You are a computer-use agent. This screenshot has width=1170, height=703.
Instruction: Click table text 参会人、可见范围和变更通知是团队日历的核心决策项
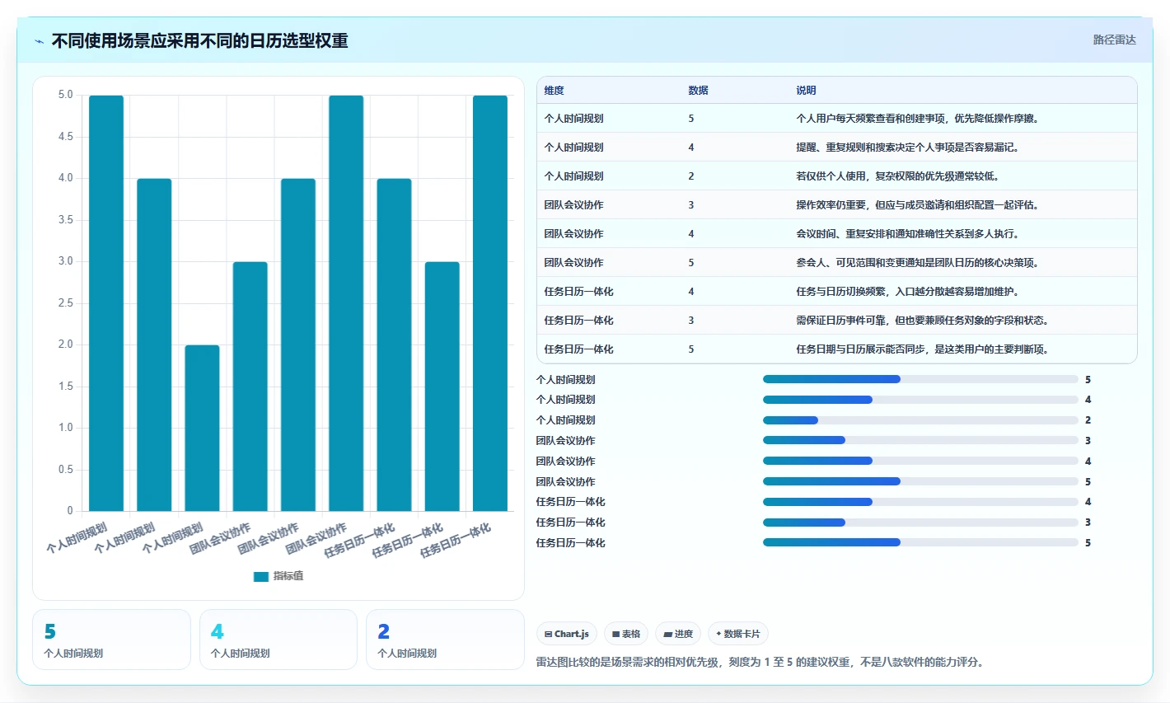point(917,263)
